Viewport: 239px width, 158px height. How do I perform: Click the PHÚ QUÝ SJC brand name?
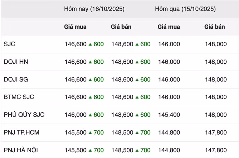[24, 115]
